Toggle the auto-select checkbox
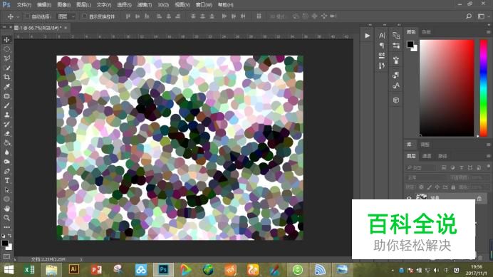This screenshot has height=277, width=493. [27, 16]
